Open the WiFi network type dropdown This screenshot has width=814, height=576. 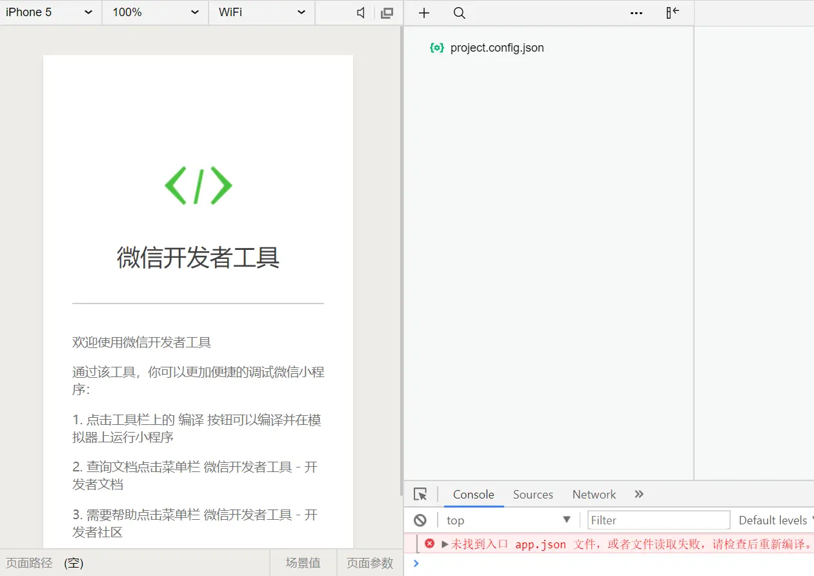click(x=261, y=12)
